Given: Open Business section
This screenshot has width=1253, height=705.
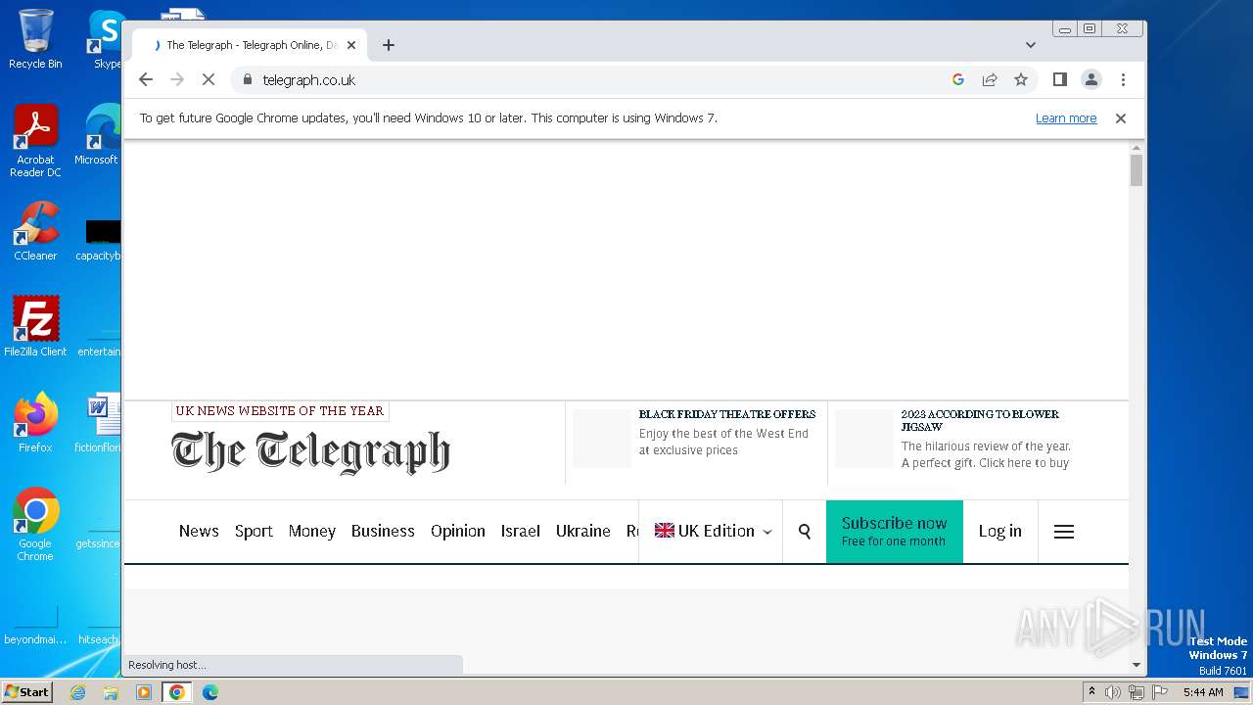Looking at the screenshot, I should pyautogui.click(x=383, y=531).
